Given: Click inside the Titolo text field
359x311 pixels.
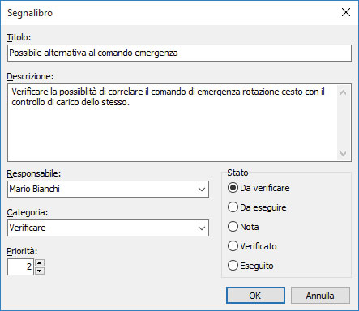Looking at the screenshot, I should tap(179, 53).
